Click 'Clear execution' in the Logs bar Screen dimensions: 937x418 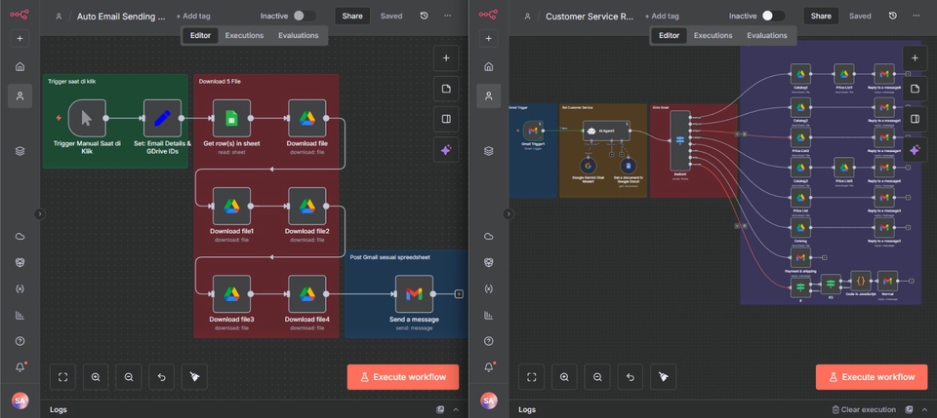pyautogui.click(x=864, y=410)
